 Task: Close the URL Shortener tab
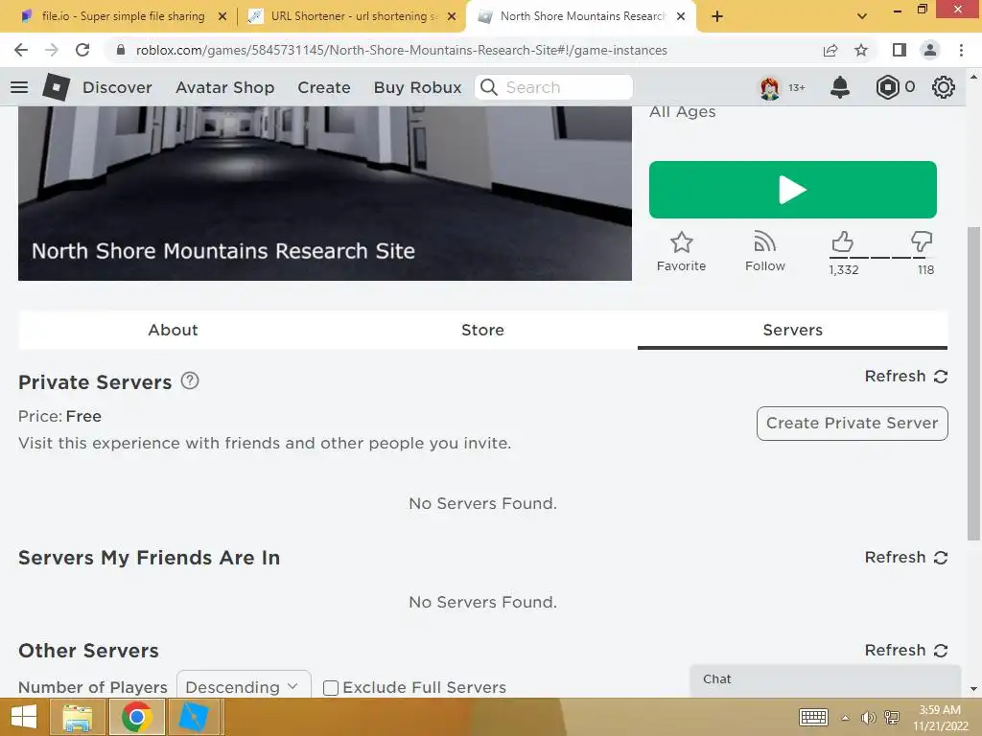(x=452, y=16)
